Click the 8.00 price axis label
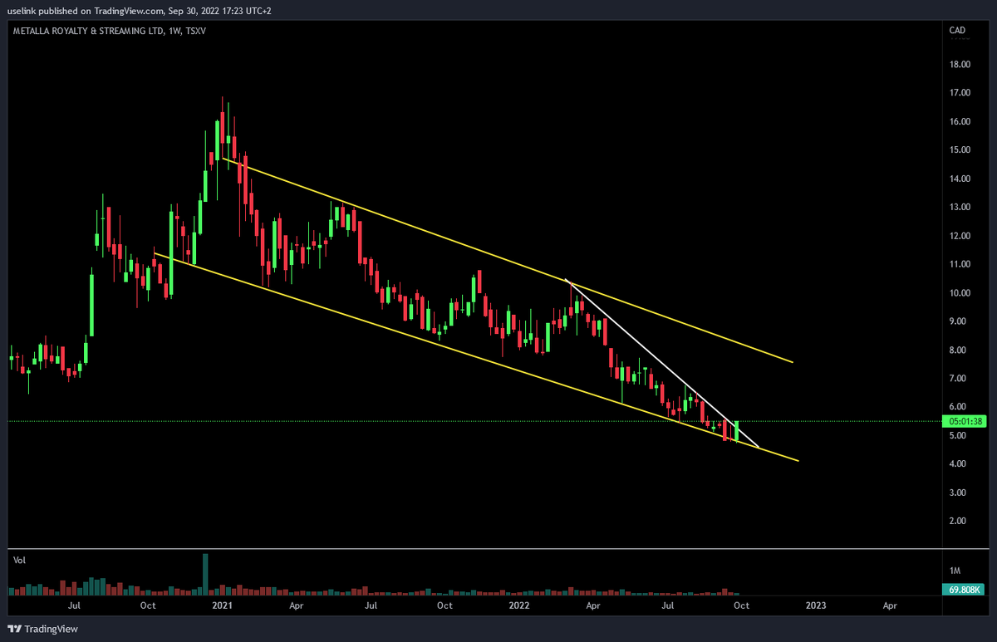 click(x=960, y=350)
